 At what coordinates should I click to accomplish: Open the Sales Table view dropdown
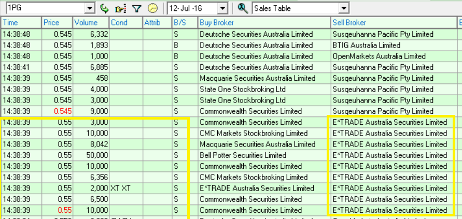click(x=344, y=8)
